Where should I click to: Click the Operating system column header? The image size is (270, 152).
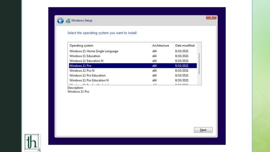[x=109, y=45]
